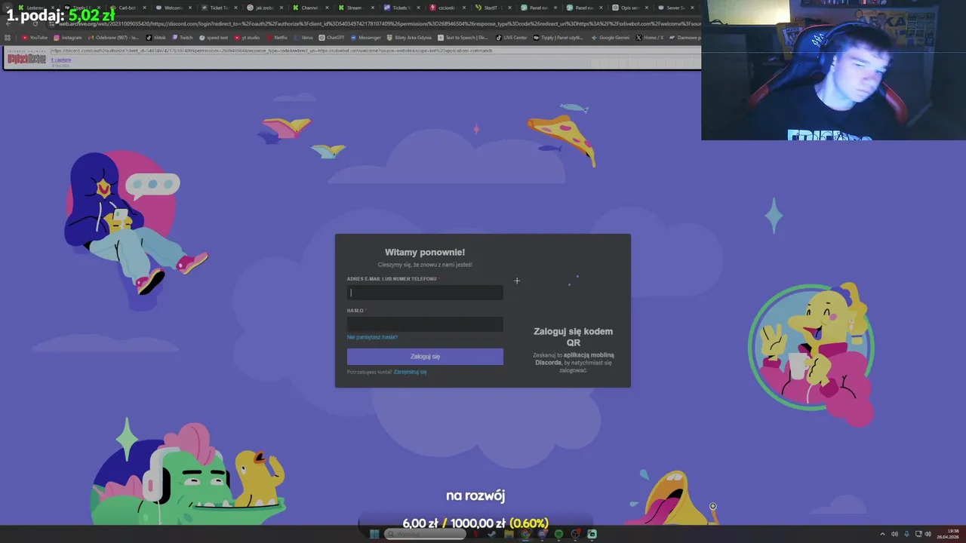Image resolution: width=966 pixels, height=543 pixels.
Task: Switch to the Server Settings tab
Action: (x=675, y=8)
